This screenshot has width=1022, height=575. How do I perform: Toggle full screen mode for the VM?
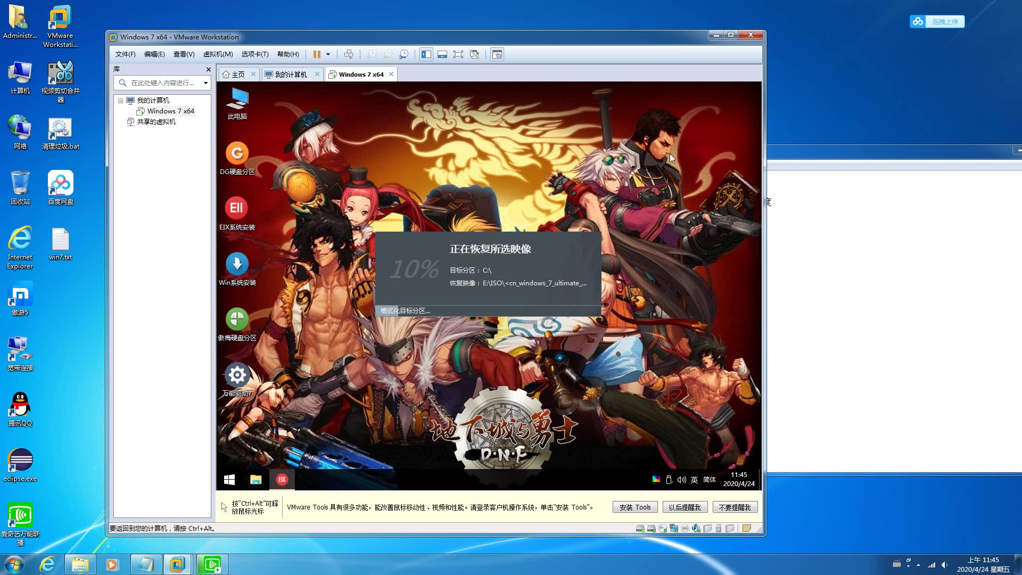pyautogui.click(x=458, y=54)
